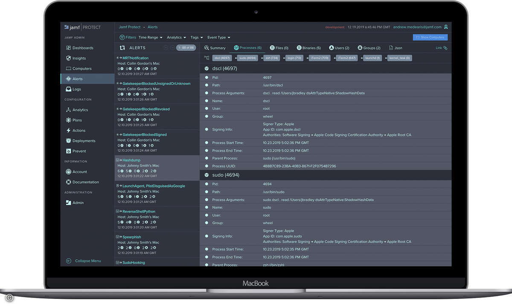Expand the Time Range dropdown
Image resolution: width=512 pixels, height=307 pixels.
151,38
